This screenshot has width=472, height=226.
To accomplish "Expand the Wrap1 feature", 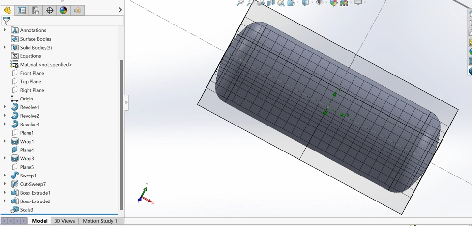I will tap(5, 141).
